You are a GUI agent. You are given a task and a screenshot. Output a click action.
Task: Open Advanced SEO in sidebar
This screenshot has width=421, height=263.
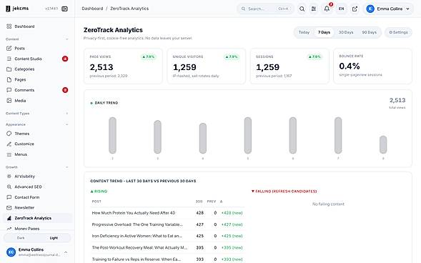(x=38, y=187)
